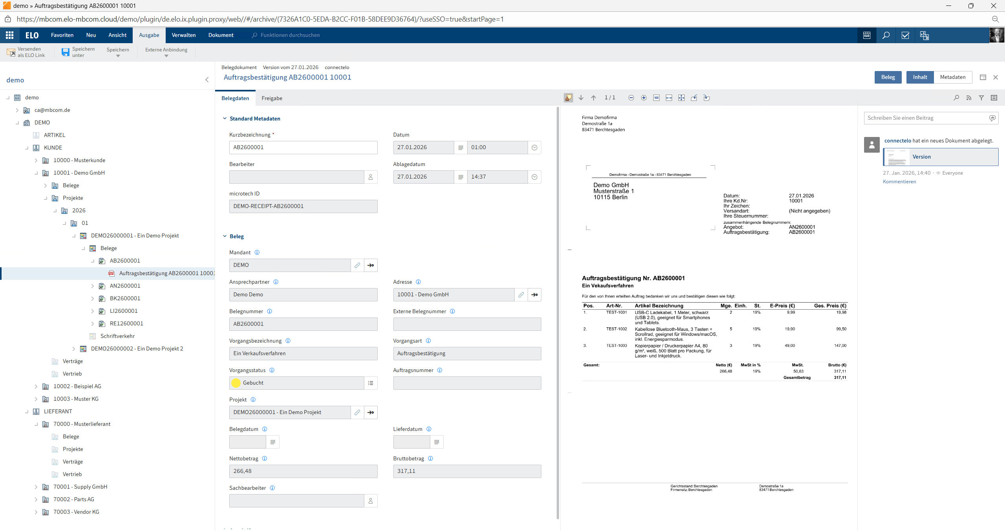Screen dimensions: 1005x531
Task: Open the Dokument ribbon tab
Action: (x=221, y=35)
